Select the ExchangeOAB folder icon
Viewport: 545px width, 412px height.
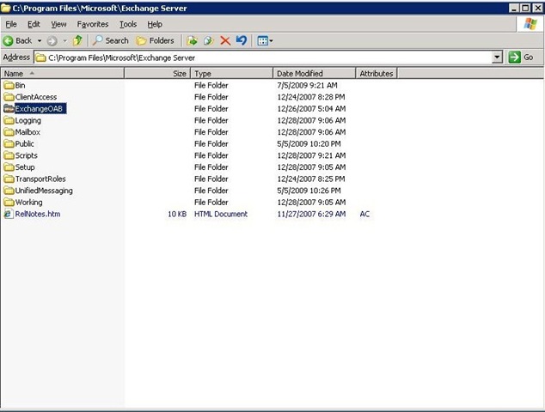(9, 109)
